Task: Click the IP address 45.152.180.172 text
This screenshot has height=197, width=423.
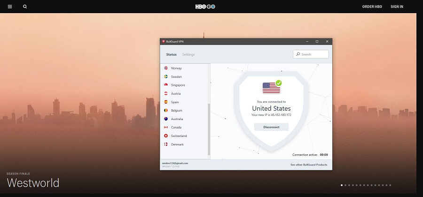Action: [281, 115]
